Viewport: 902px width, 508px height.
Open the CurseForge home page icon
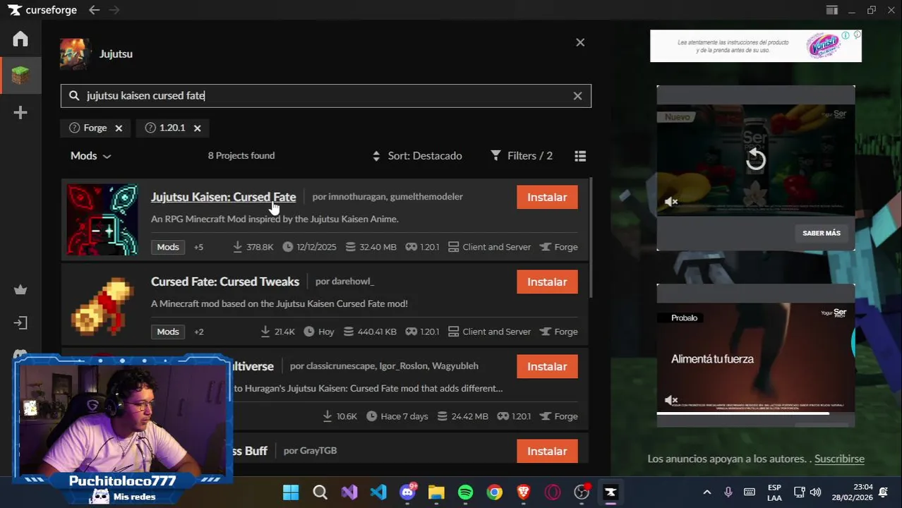coord(20,39)
